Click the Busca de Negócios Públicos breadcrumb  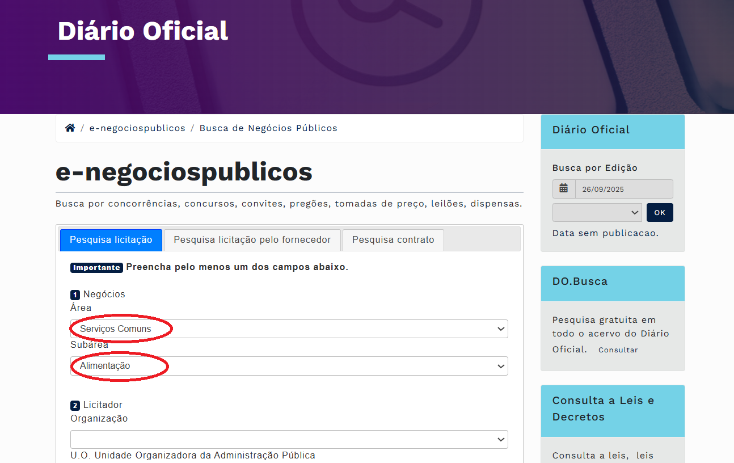click(268, 128)
